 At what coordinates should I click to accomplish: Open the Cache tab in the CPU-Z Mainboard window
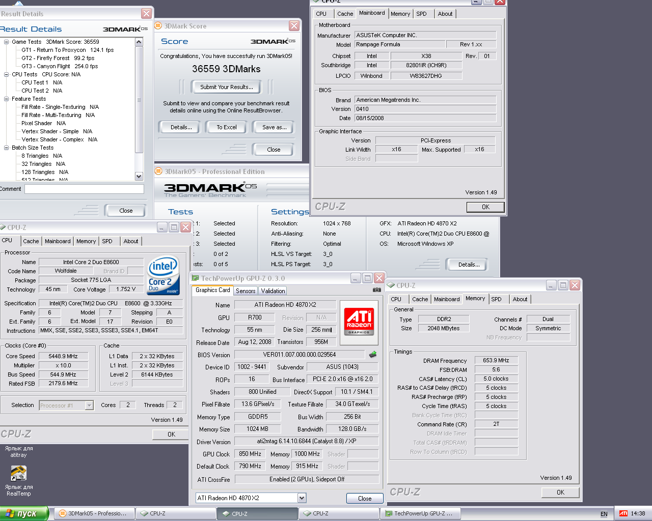click(x=345, y=14)
